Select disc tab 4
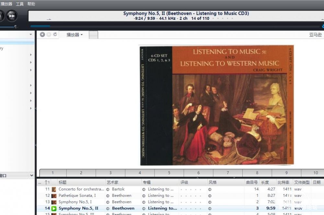The image size is (324, 215). (140, 173)
